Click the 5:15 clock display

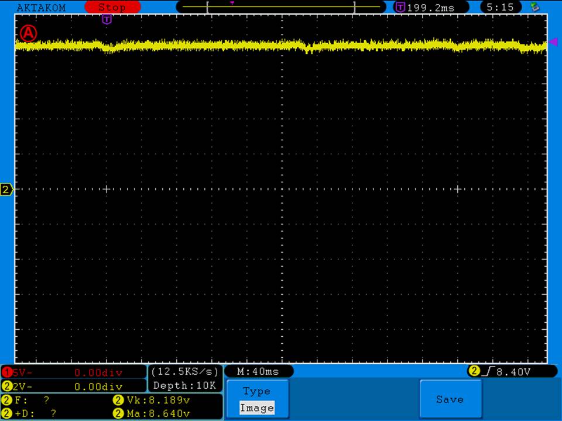[500, 8]
